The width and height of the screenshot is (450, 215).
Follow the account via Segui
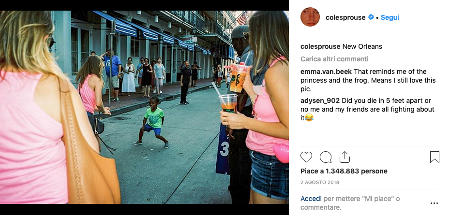390,17
